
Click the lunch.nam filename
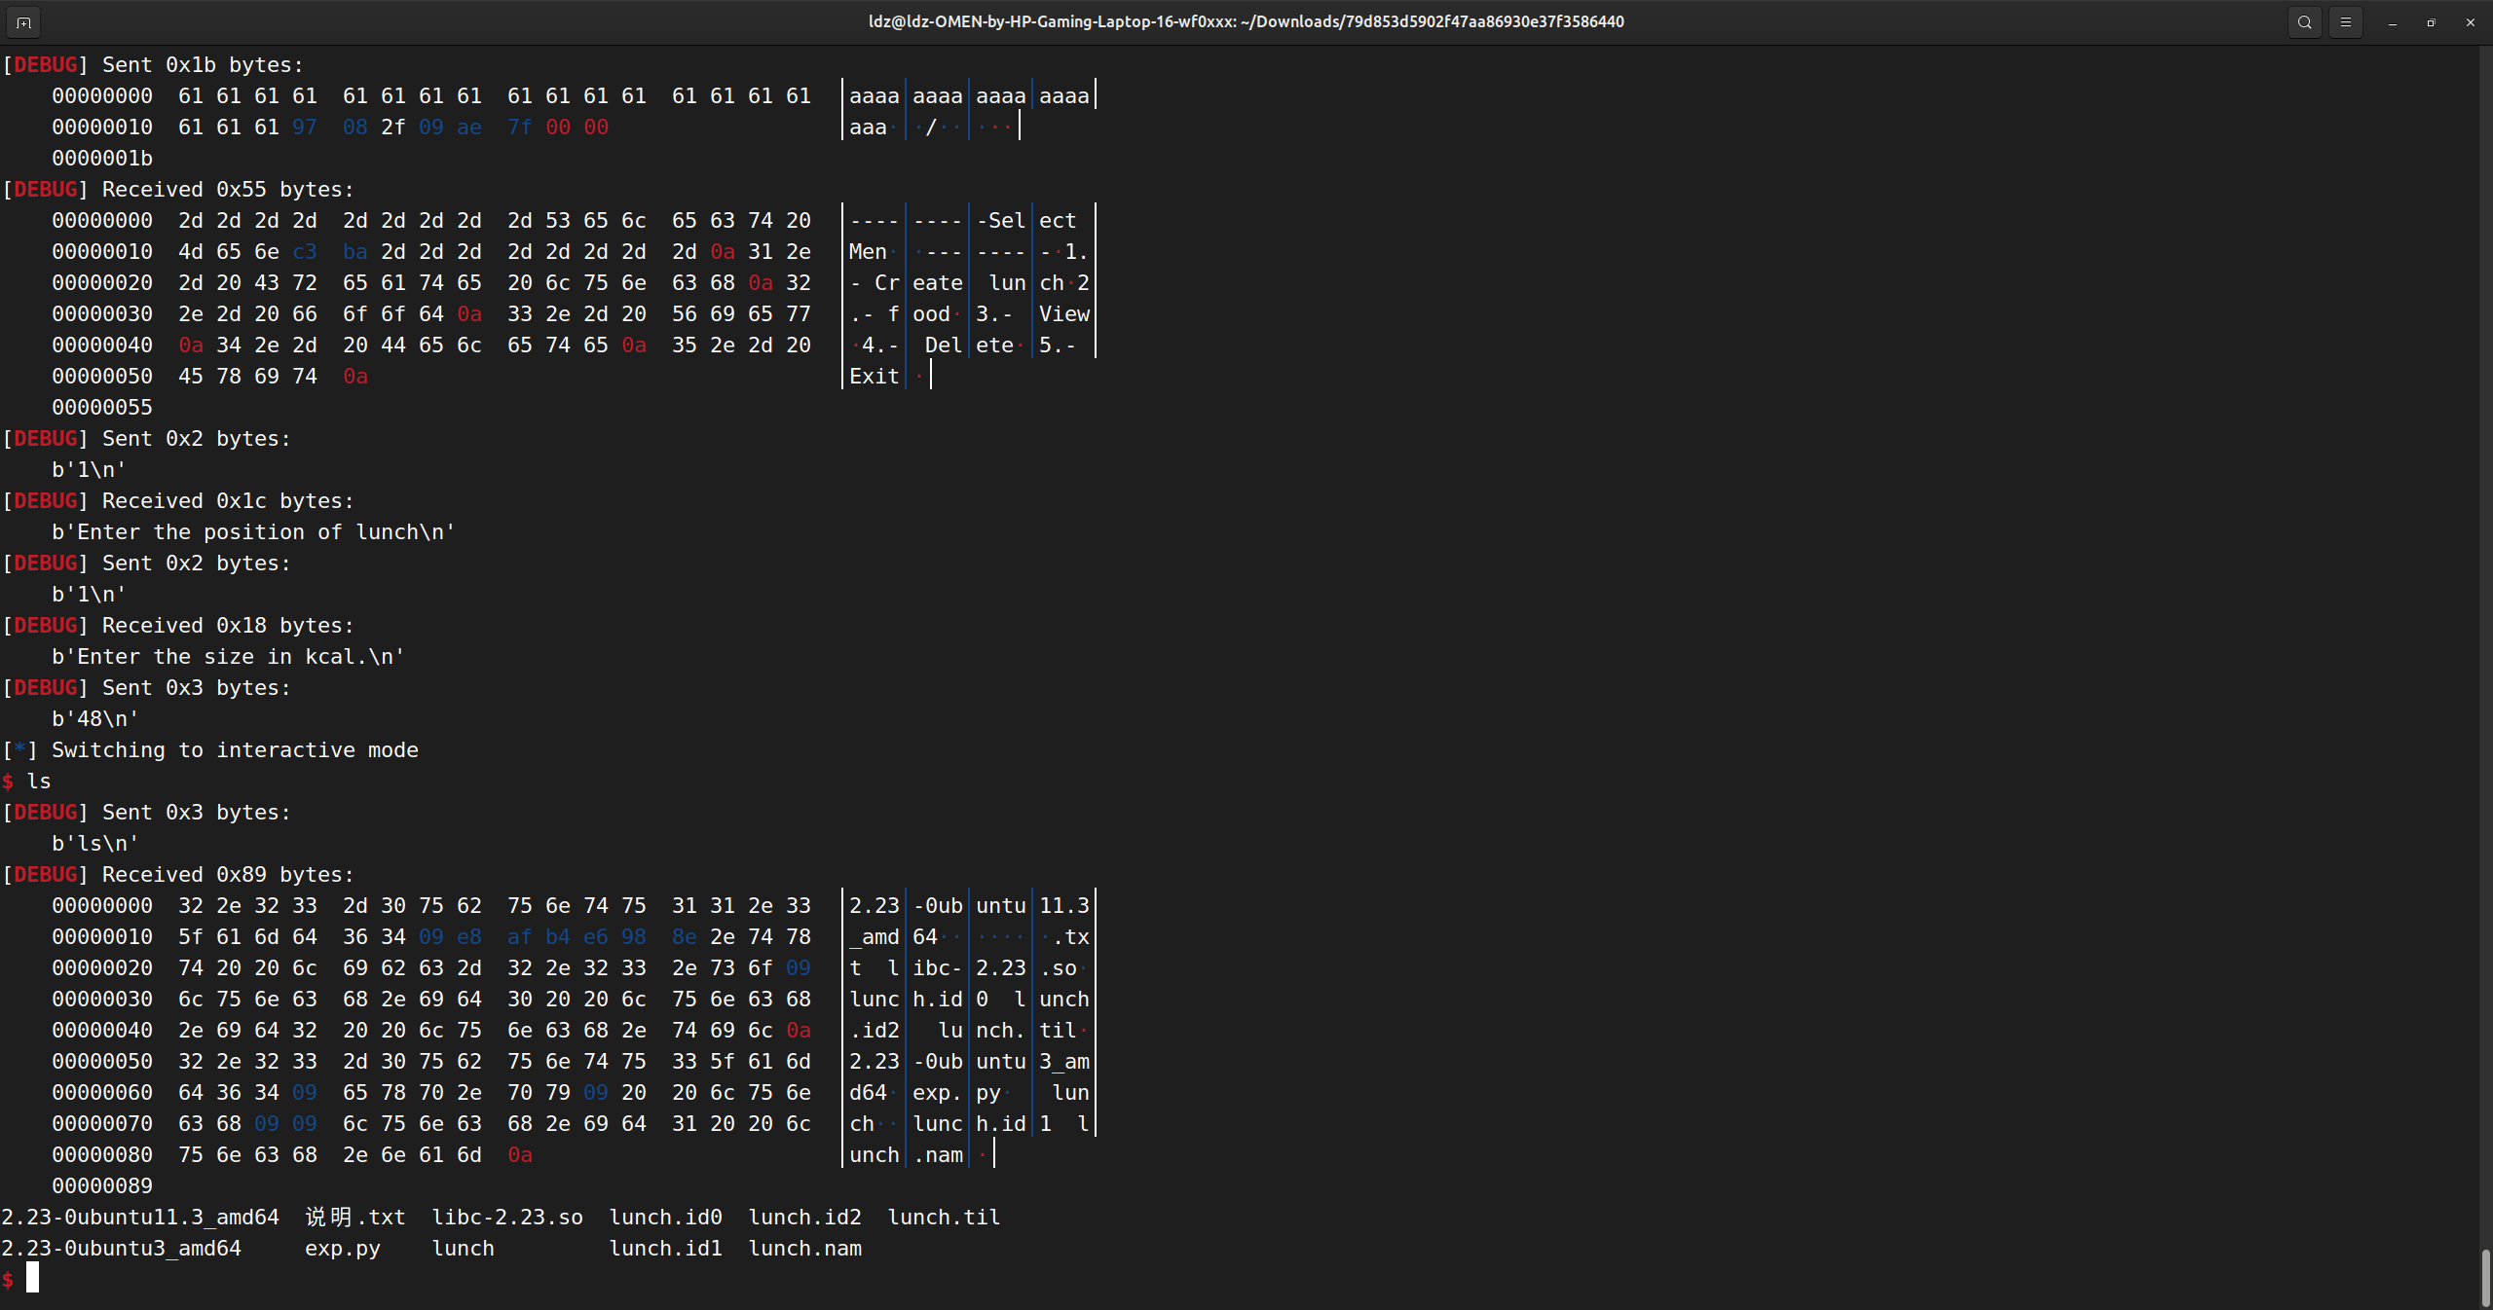[x=804, y=1248]
